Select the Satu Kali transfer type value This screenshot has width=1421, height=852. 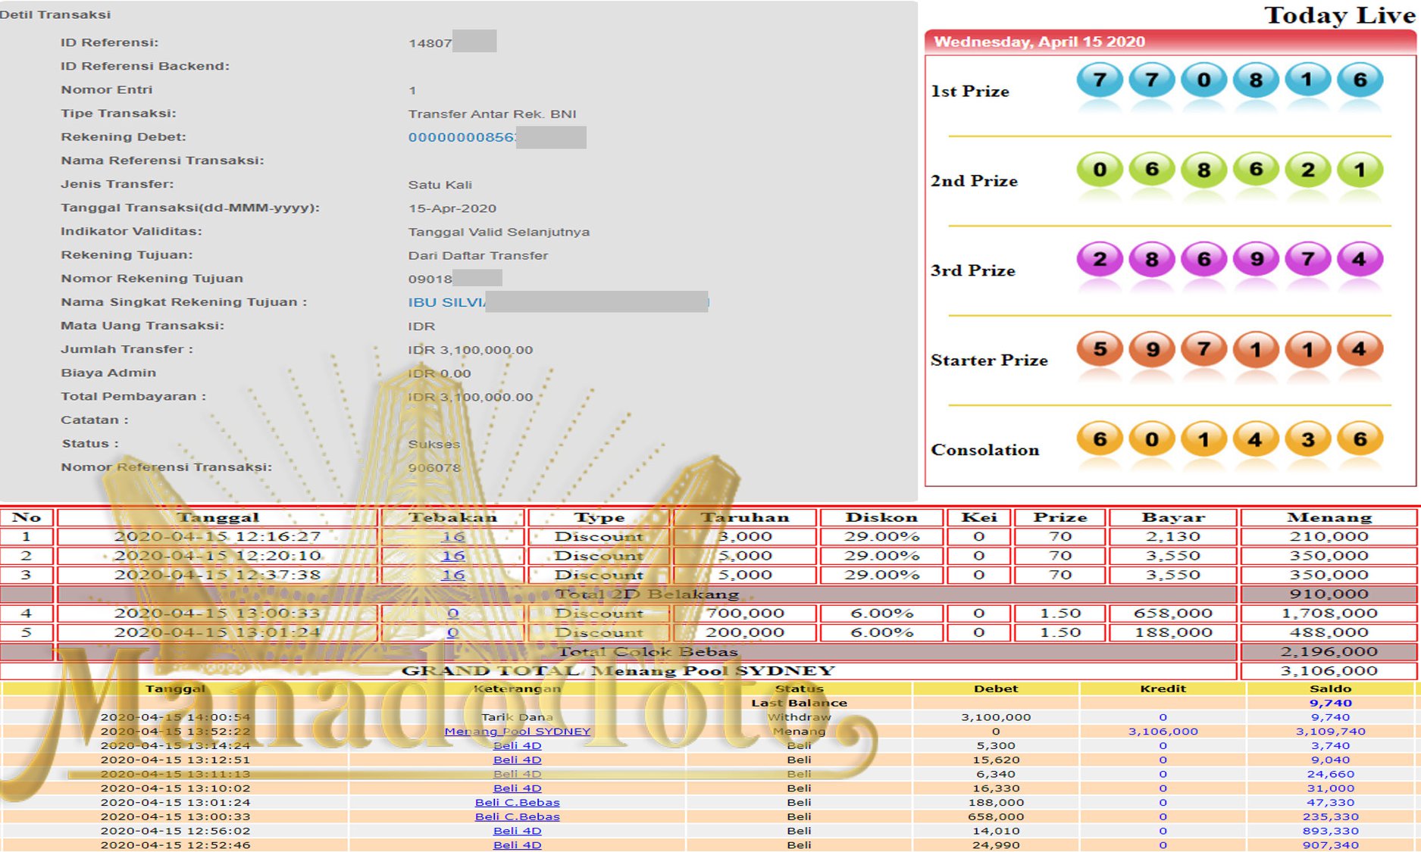coord(440,185)
